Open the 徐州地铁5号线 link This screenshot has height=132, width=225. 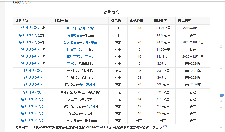click(32, 78)
